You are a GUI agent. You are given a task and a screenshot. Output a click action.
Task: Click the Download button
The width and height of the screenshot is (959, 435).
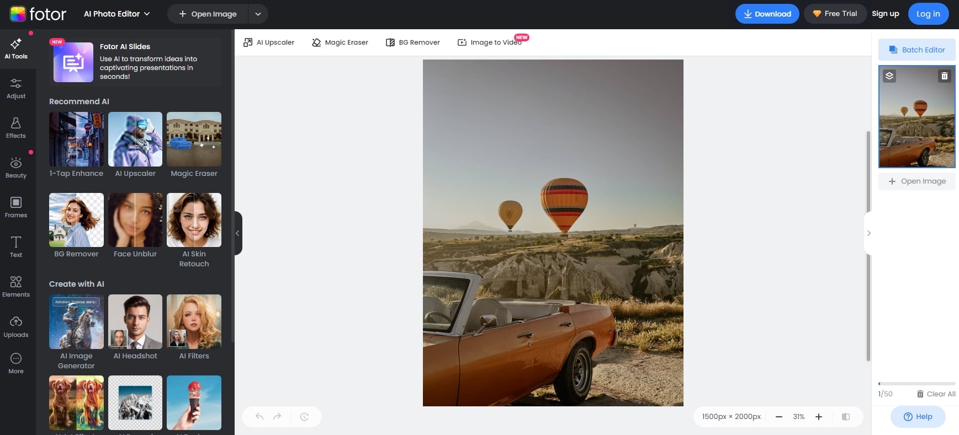coord(767,14)
